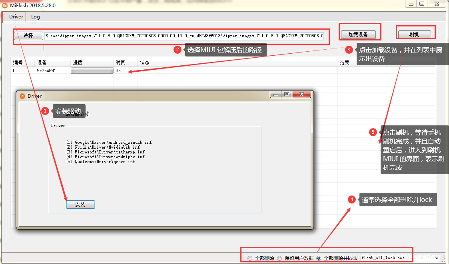The image size is (449, 264).
Task: Click the firmware path input field
Action: click(184, 36)
